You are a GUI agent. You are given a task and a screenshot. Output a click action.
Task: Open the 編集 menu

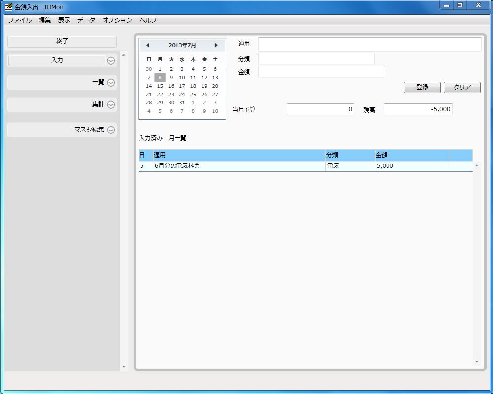45,20
